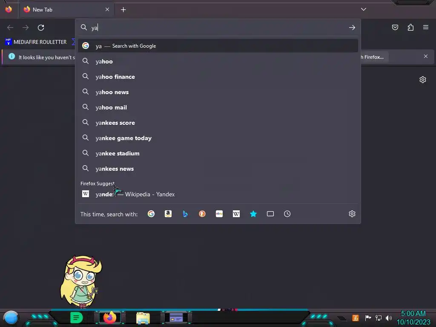Click the Firefox taskbar icon
Image resolution: width=436 pixels, height=327 pixels.
(110, 318)
